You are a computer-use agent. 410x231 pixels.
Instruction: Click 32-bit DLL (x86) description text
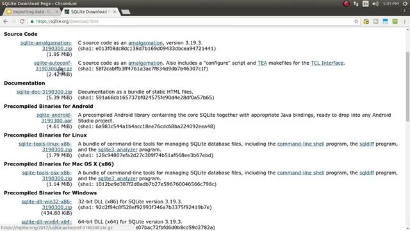pos(130,201)
